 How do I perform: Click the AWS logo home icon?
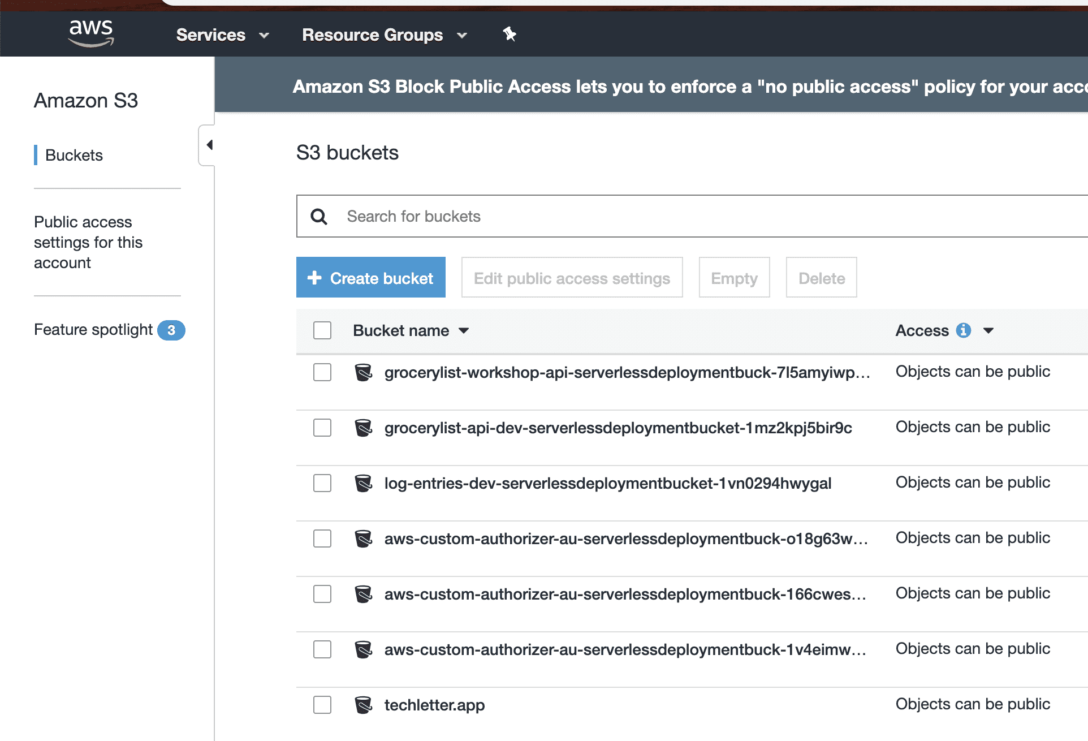(90, 33)
